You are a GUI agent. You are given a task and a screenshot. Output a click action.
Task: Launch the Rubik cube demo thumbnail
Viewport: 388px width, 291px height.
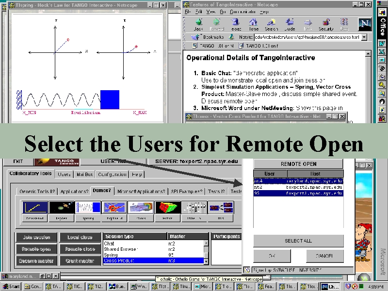click(x=167, y=208)
